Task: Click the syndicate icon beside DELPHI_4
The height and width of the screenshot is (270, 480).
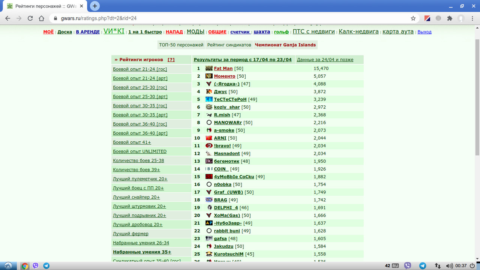Action: (209, 207)
